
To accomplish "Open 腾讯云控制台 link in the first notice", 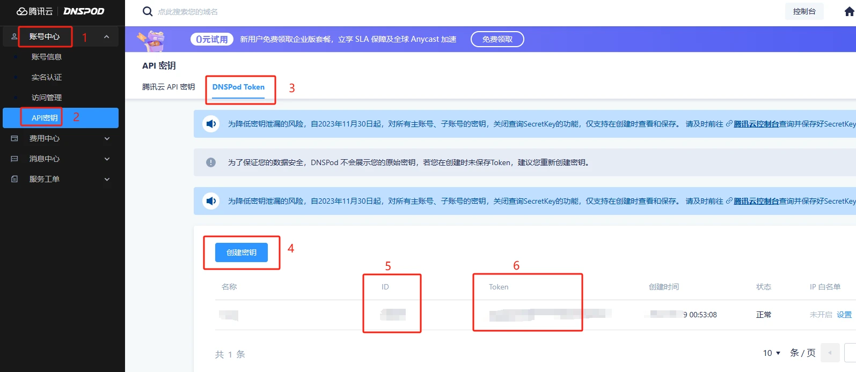I will [756, 124].
